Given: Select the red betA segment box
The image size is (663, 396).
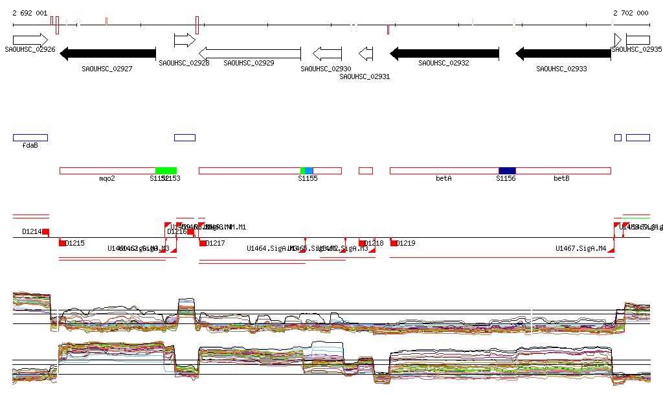Looking at the screenshot, I should [444, 171].
